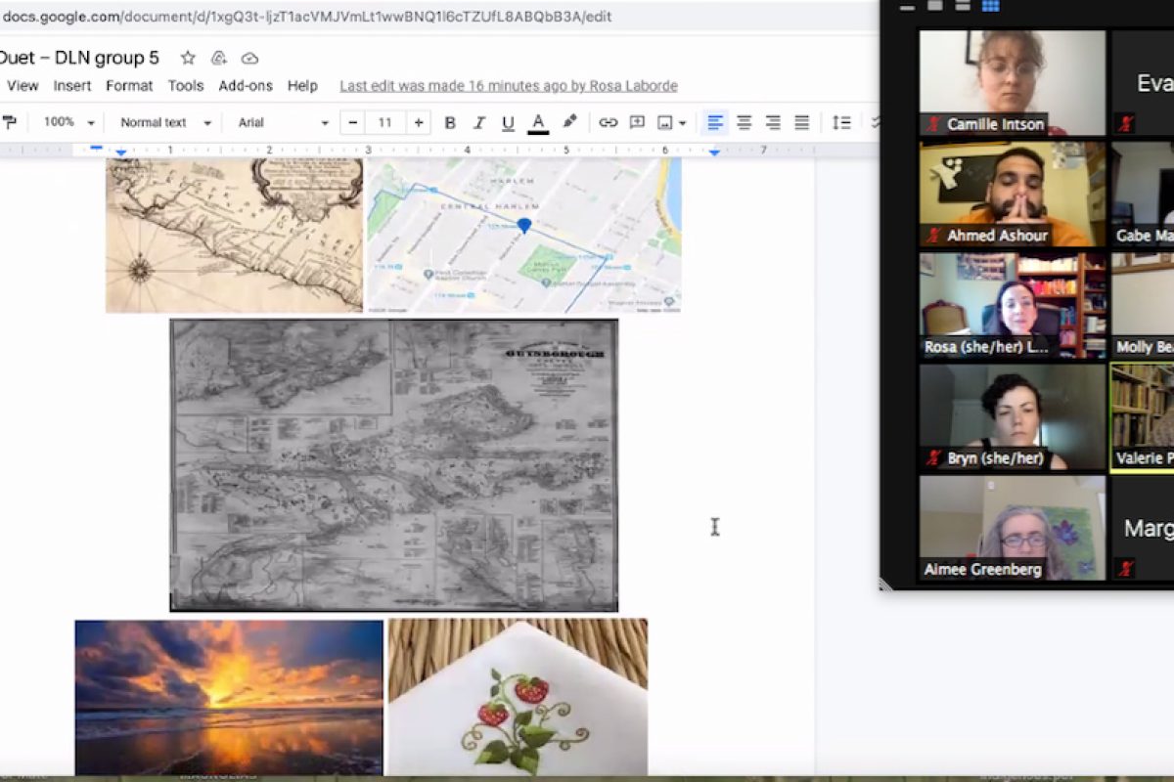Click the muted microphone icon on Eva's tile
This screenshot has width=1174, height=782.
pos(1125,124)
